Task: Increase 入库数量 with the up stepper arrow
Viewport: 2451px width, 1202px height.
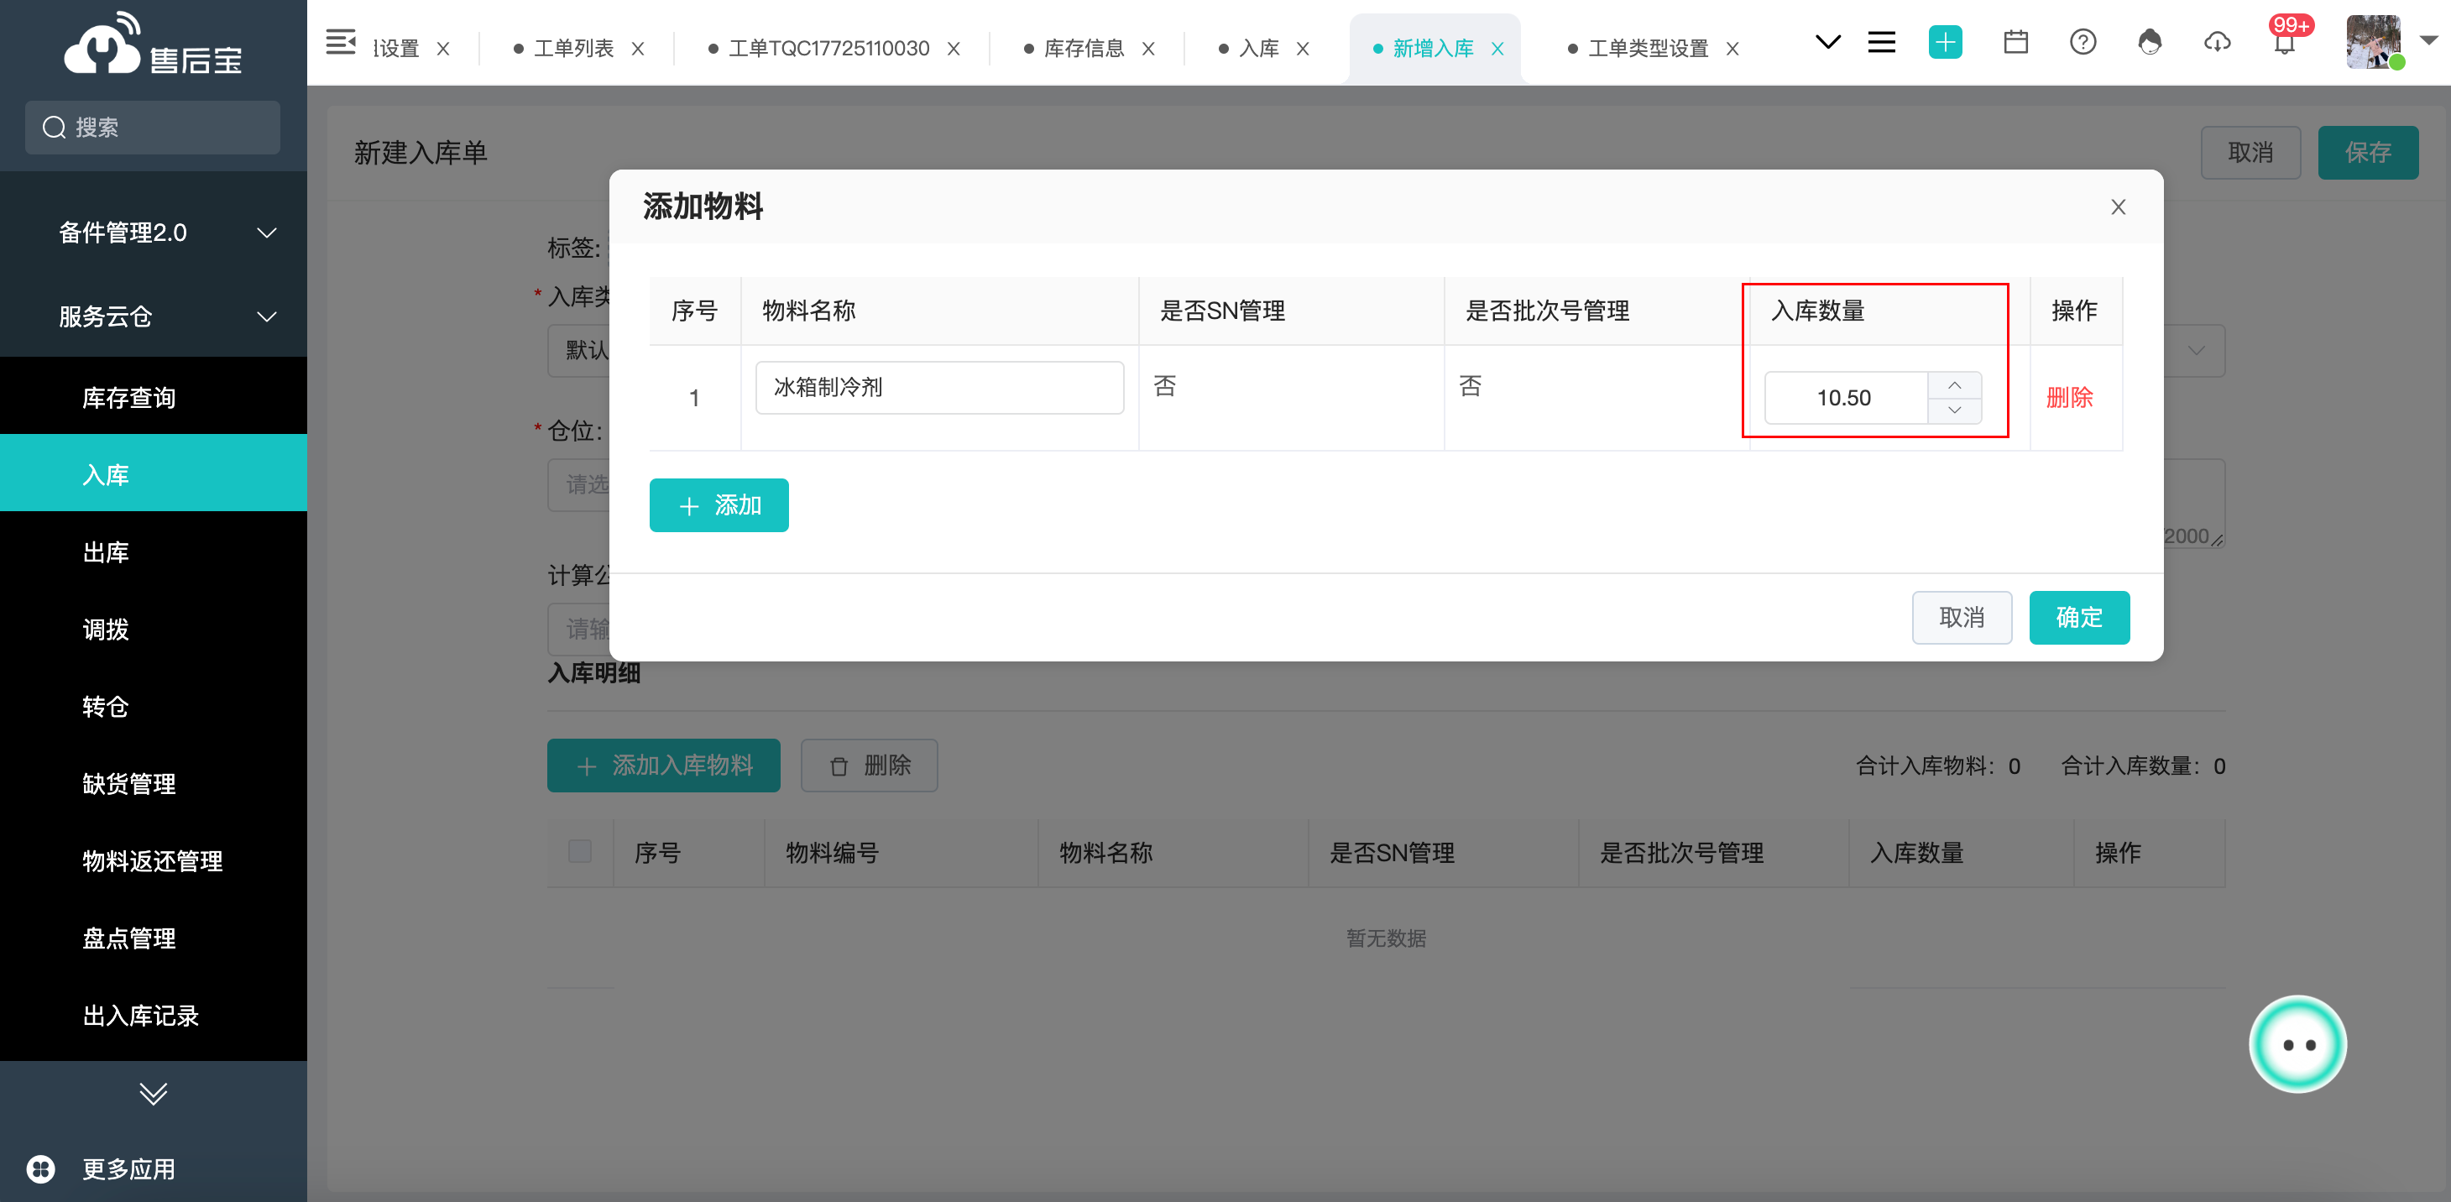Action: pos(1954,384)
